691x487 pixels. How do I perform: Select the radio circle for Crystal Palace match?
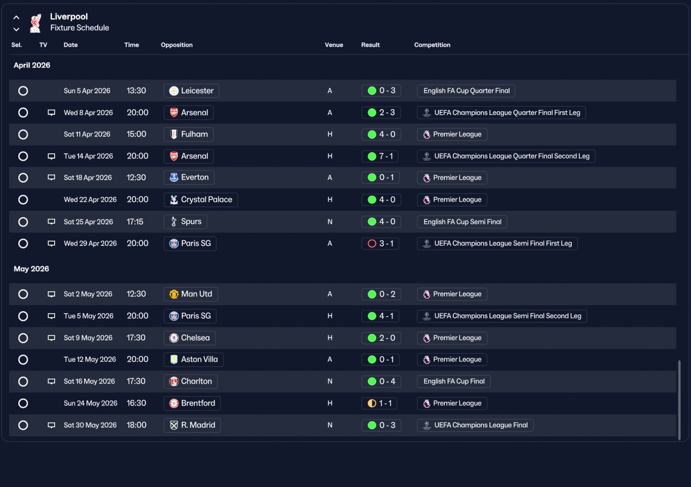23,200
